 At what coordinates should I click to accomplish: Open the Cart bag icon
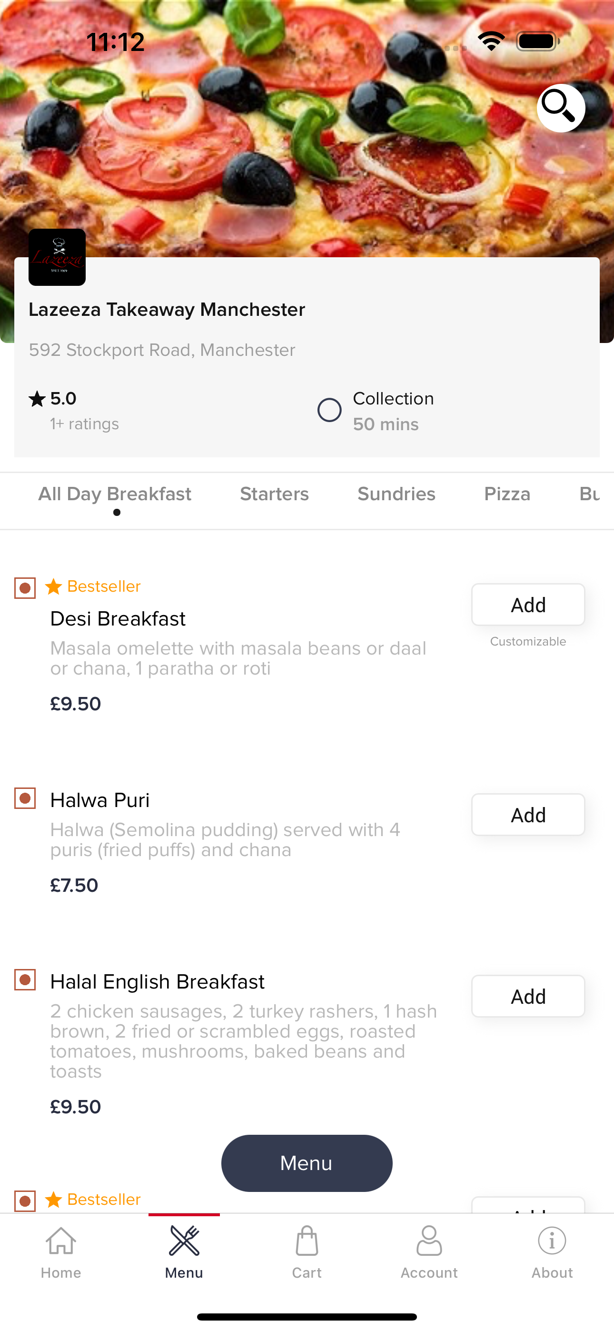307,1241
